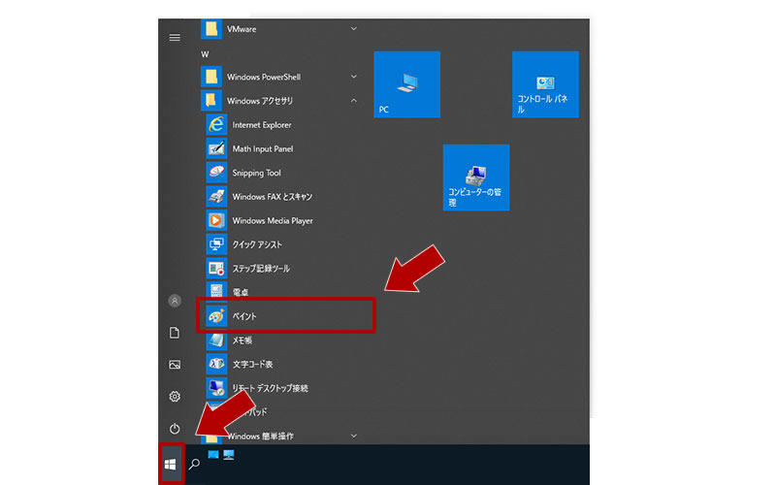Launch 文字コード表 by its label
This screenshot has width=776, height=485.
(252, 365)
